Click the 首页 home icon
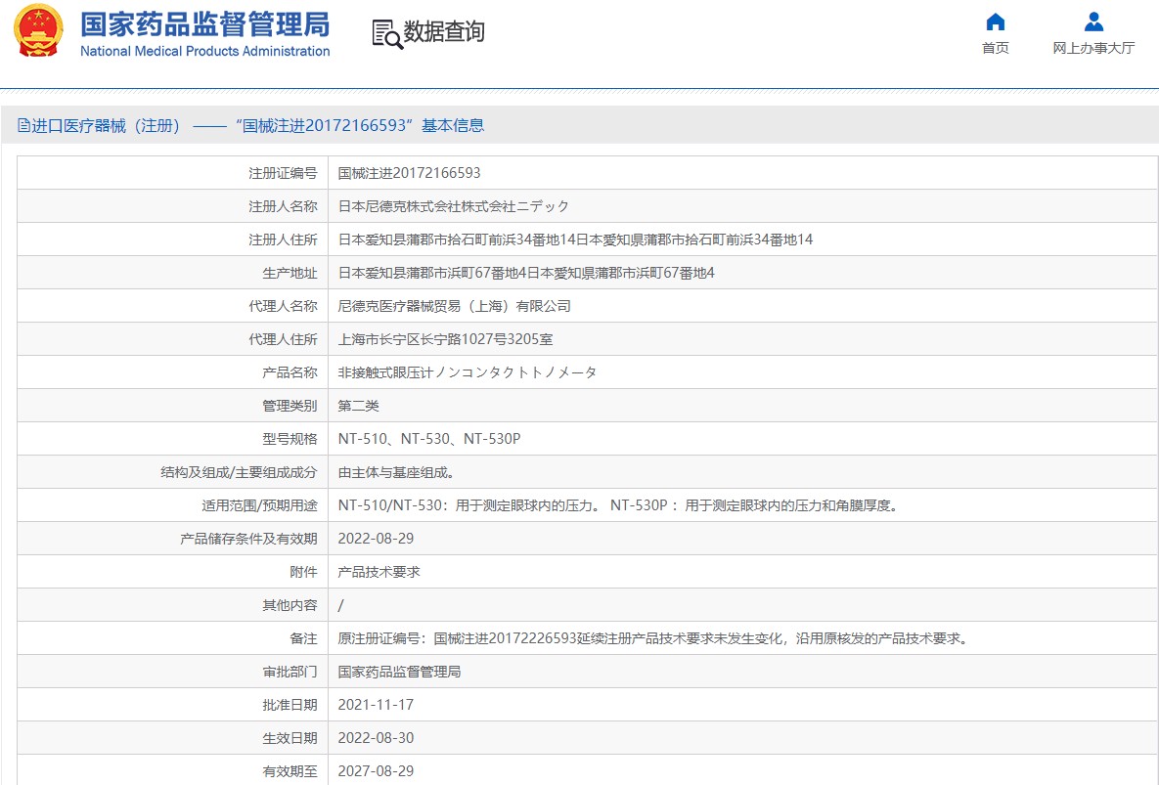Screen dimensions: 1159x785 [x=996, y=22]
